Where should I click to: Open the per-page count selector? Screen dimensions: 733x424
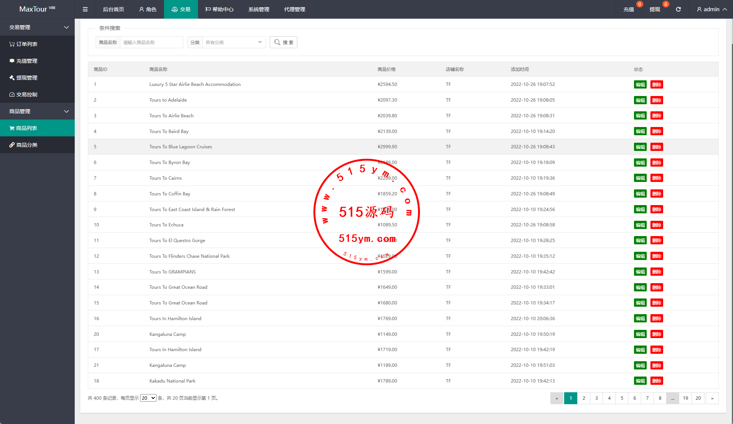[x=148, y=398]
